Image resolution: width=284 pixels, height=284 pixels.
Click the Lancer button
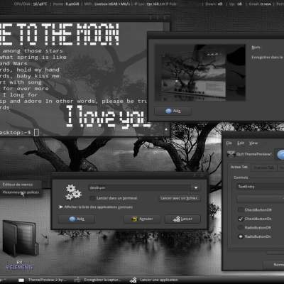pos(182,219)
